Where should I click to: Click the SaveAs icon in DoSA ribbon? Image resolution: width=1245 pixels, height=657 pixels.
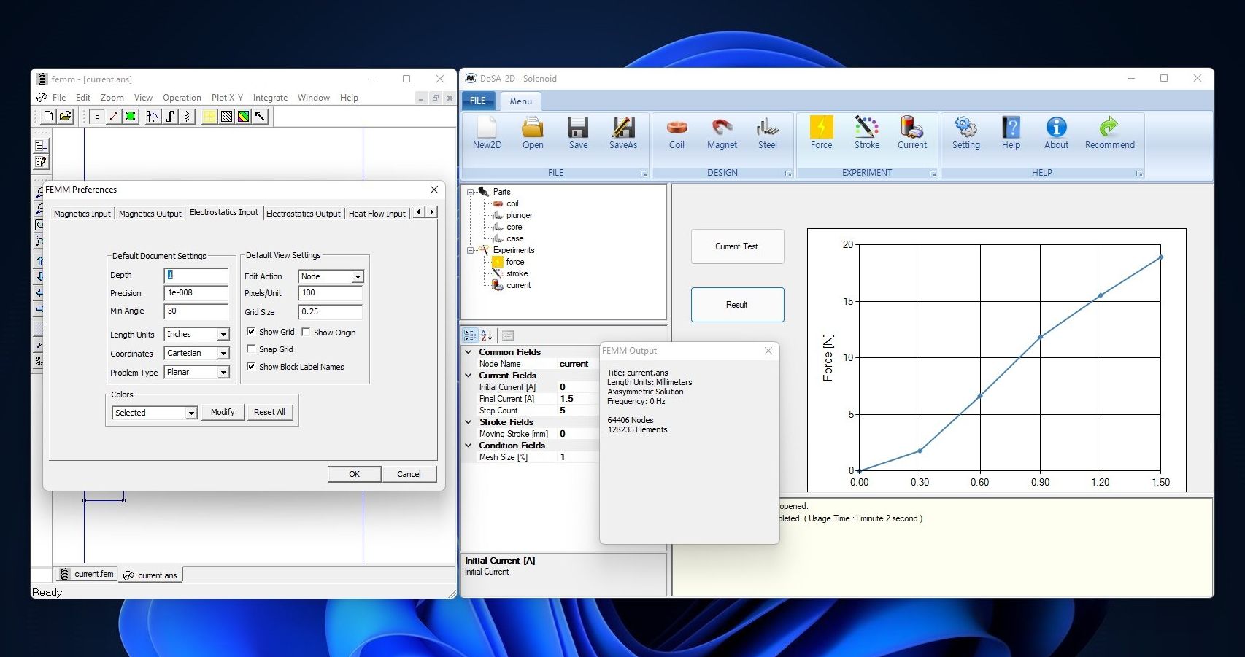click(623, 133)
